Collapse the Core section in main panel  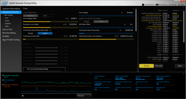(x=134, y=8)
